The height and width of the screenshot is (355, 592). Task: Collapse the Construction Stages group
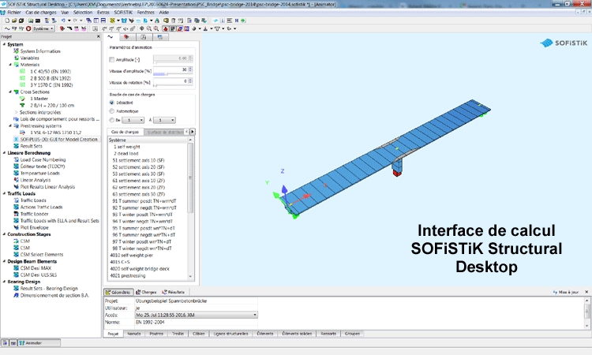4,234
